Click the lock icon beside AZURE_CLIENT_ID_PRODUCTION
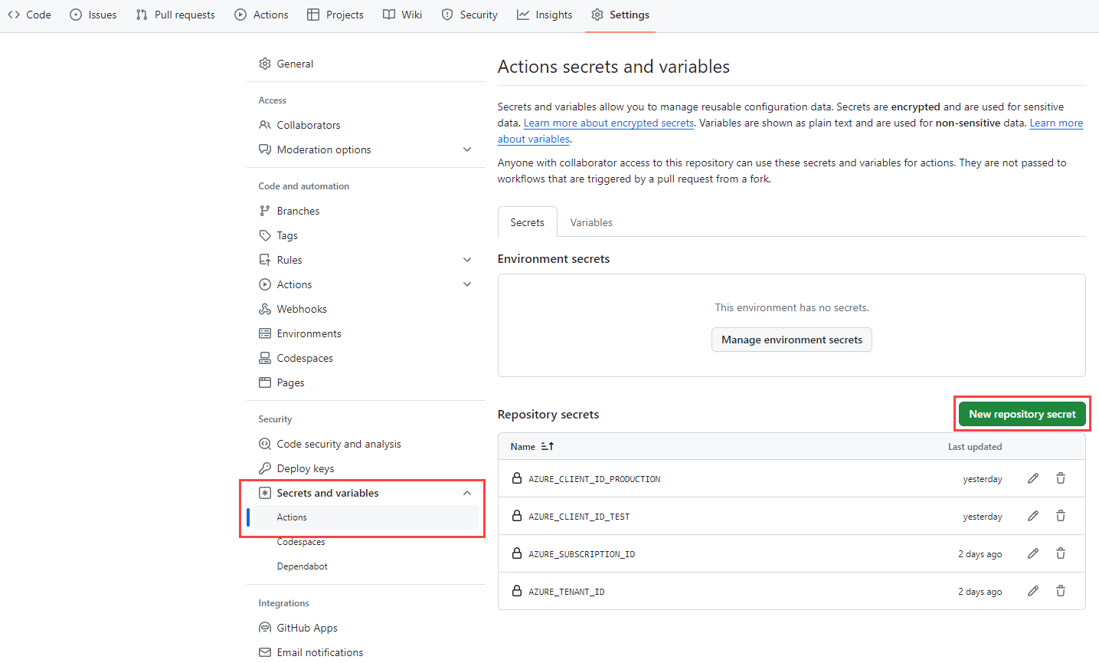The image size is (1099, 663). click(517, 478)
